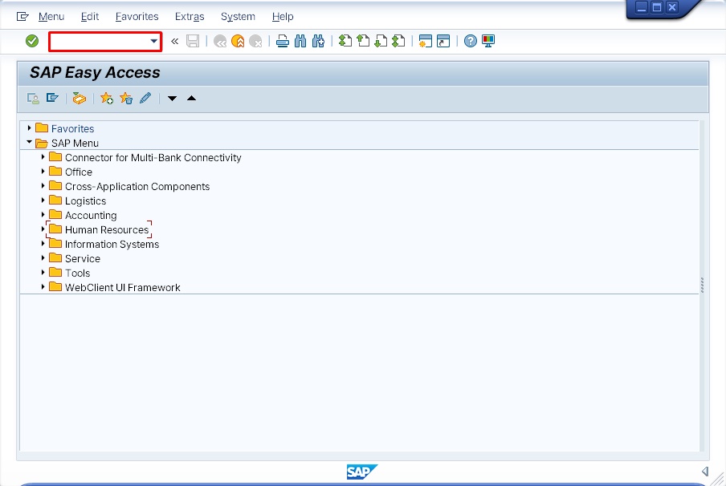
Task: Open the system menu icon beside Menu
Action: point(22,17)
